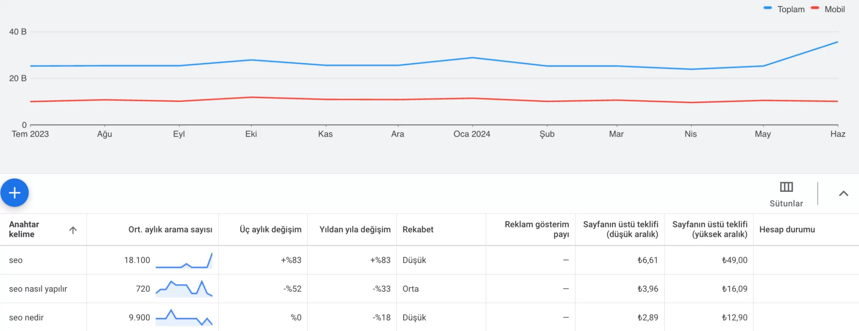The width and height of the screenshot is (859, 331).
Task: Click the ₺6,61 low bid value
Action: point(648,260)
